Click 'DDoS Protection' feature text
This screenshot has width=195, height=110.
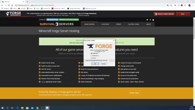coord(86,82)
